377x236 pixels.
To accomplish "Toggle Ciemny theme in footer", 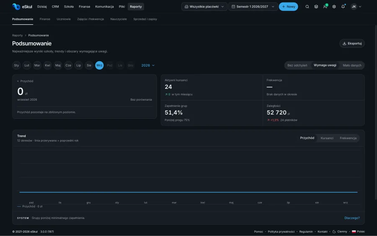I will (340, 232).
